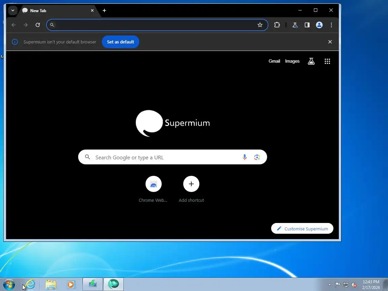Click Set as default button
388x291 pixels.
pos(121,42)
